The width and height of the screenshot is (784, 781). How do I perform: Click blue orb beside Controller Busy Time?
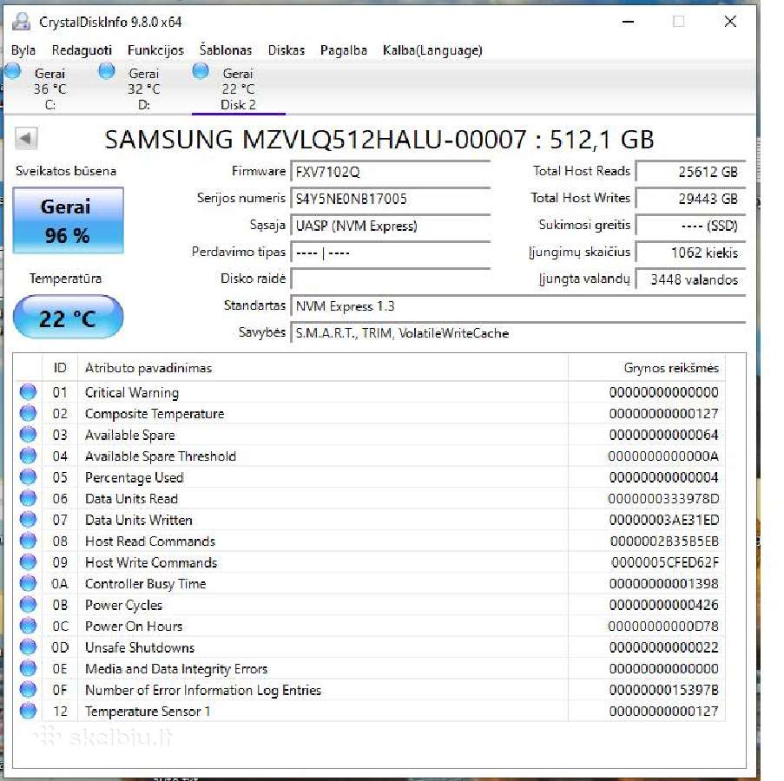28,583
